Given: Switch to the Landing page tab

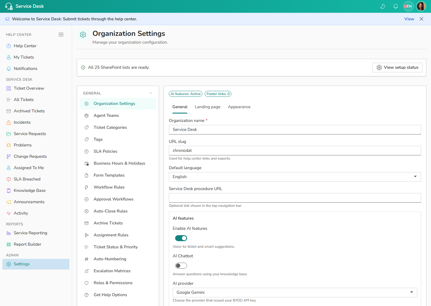Looking at the screenshot, I should [207, 107].
